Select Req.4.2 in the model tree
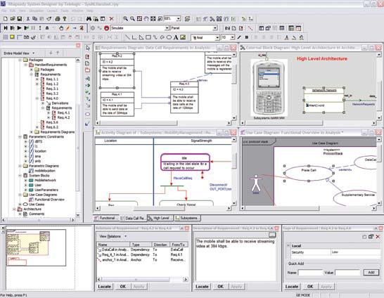The height and width of the screenshot is (298, 384). (x=64, y=117)
